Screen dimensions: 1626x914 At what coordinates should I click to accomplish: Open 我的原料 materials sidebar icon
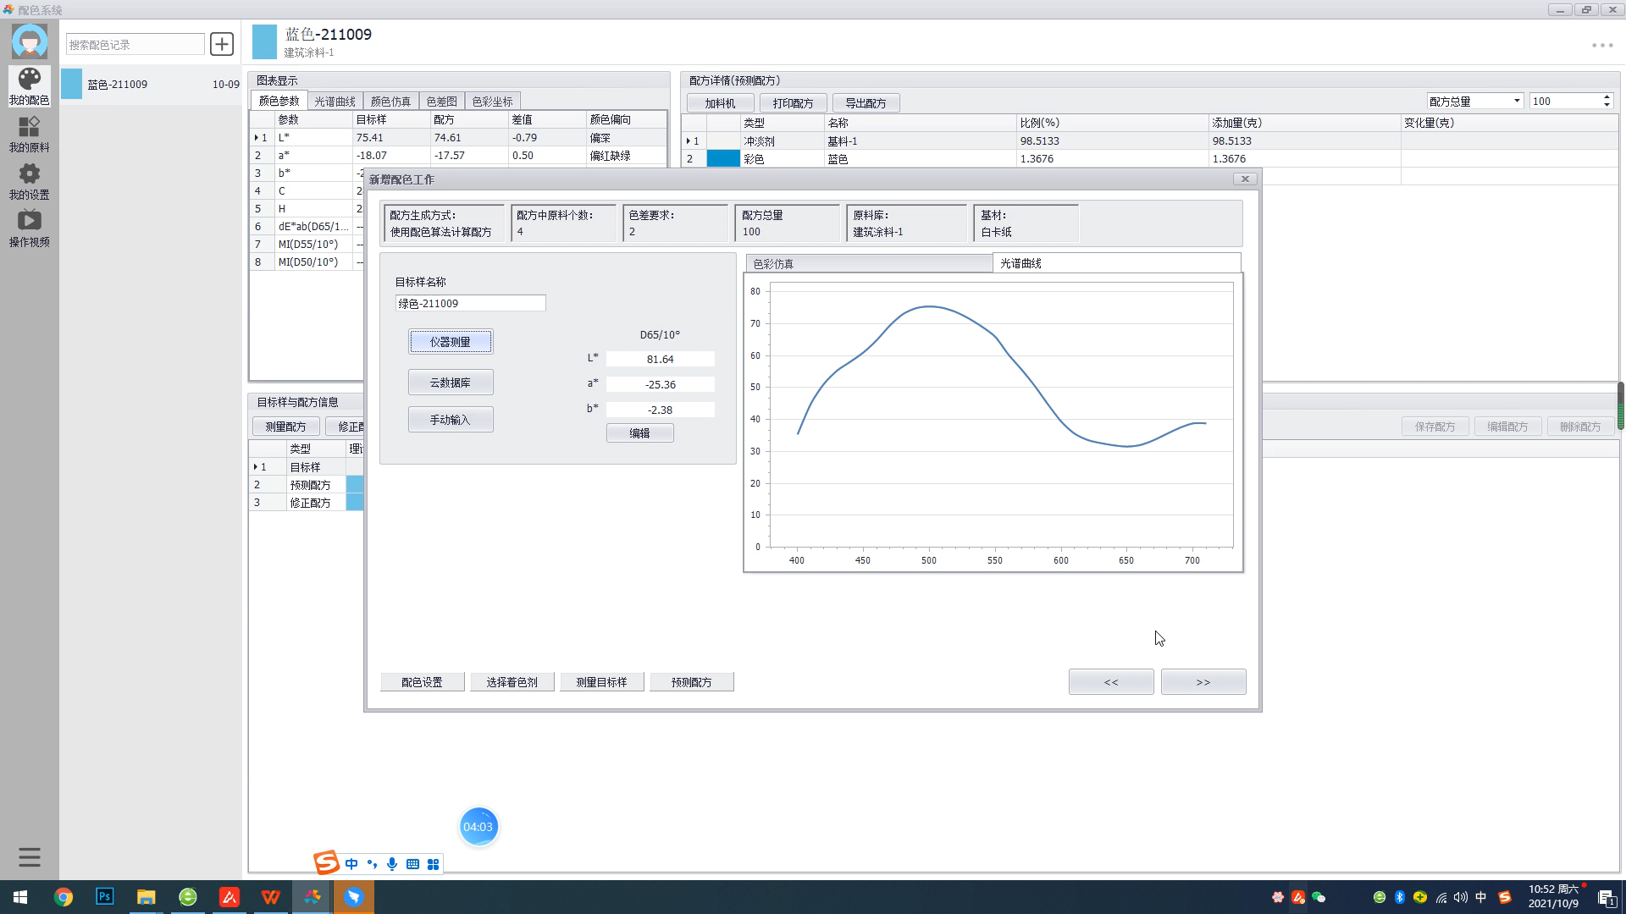pos(29,134)
